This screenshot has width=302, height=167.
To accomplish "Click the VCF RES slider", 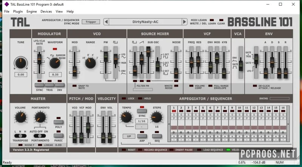I will click(198, 62).
